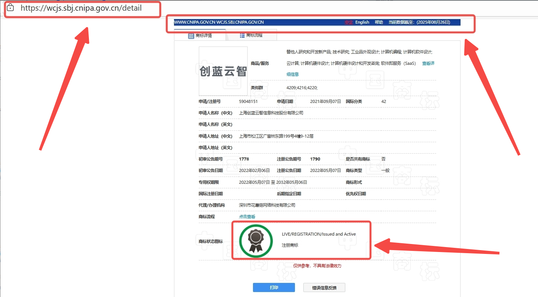Select the 中文 language option
538x297 pixels.
click(349, 22)
